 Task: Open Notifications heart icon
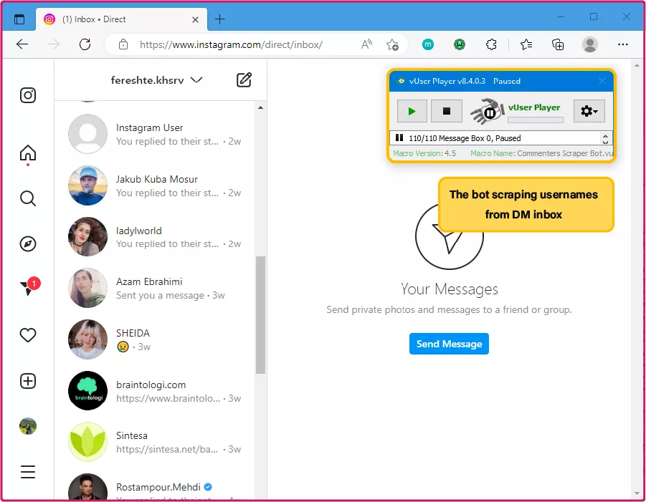(x=28, y=335)
